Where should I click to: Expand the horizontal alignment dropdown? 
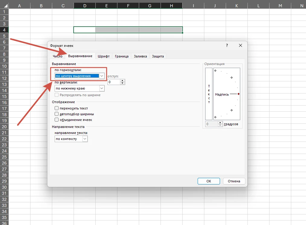click(102, 76)
